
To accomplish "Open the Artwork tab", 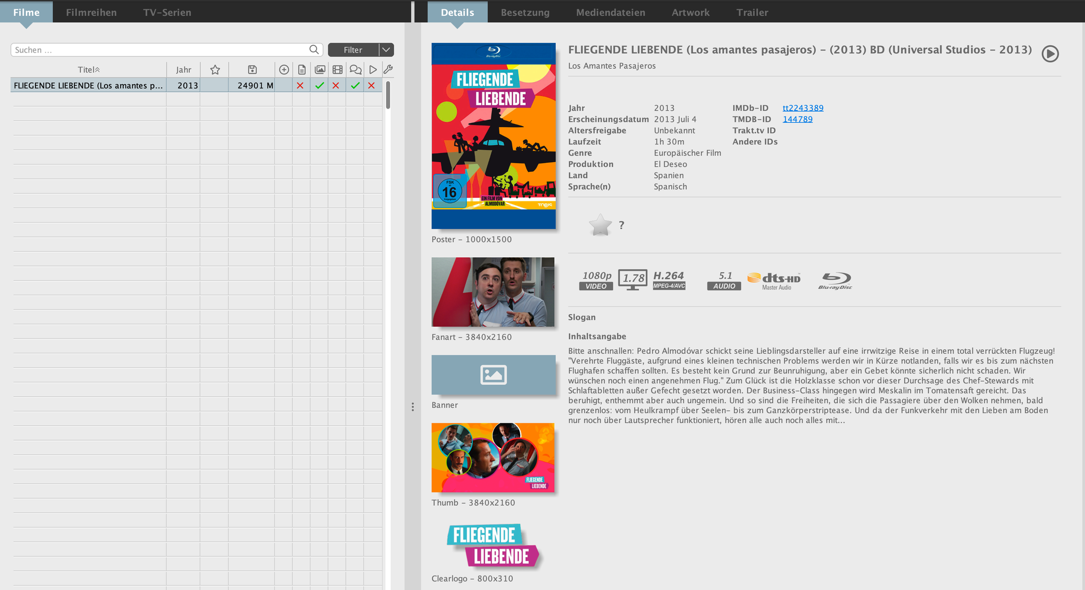I will coord(690,12).
